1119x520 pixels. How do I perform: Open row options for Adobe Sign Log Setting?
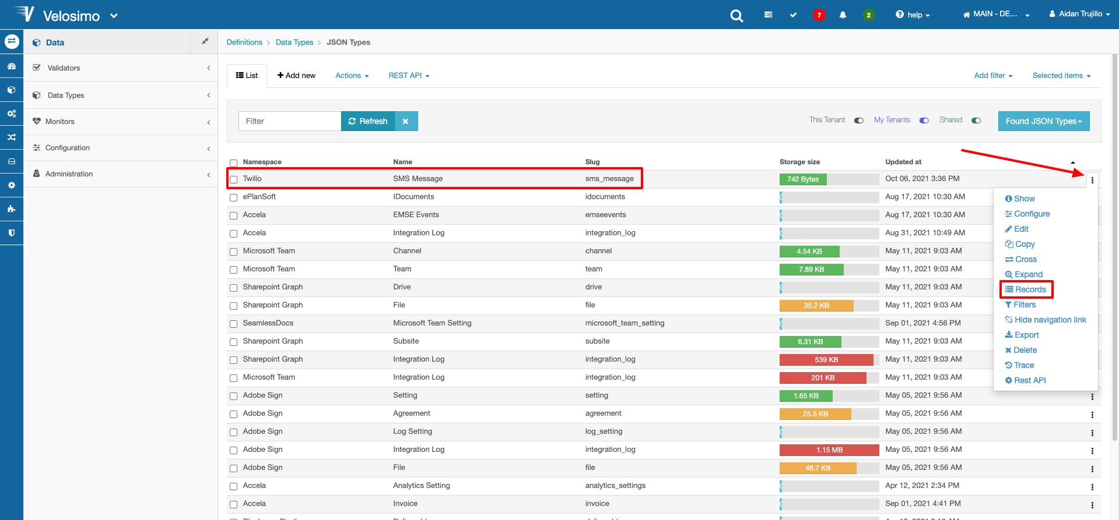[x=1092, y=433]
